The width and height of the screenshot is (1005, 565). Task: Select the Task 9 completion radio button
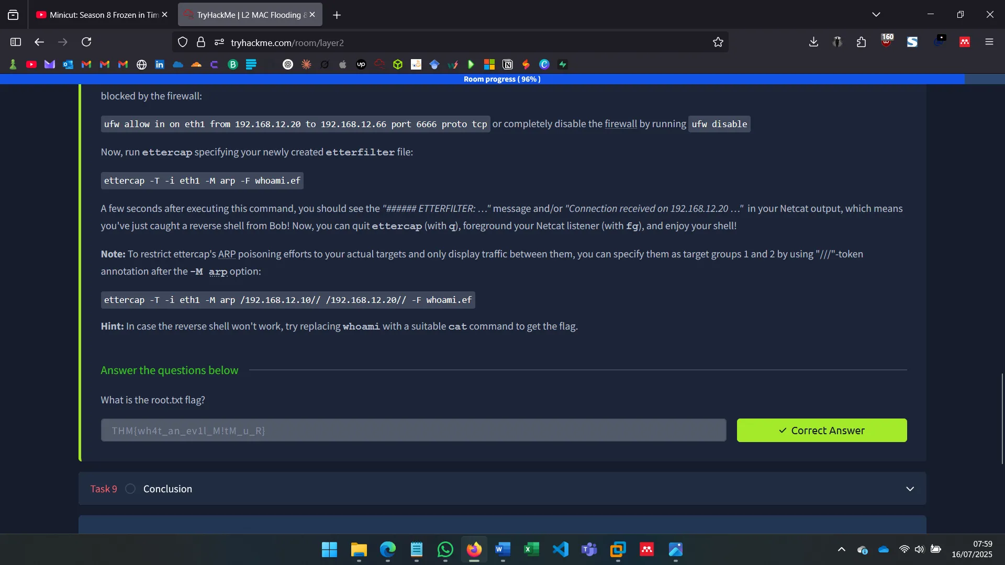coord(130,488)
